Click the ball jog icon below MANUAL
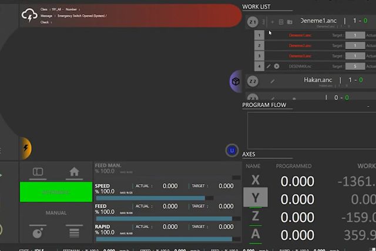 pyautogui.click(x=38, y=233)
